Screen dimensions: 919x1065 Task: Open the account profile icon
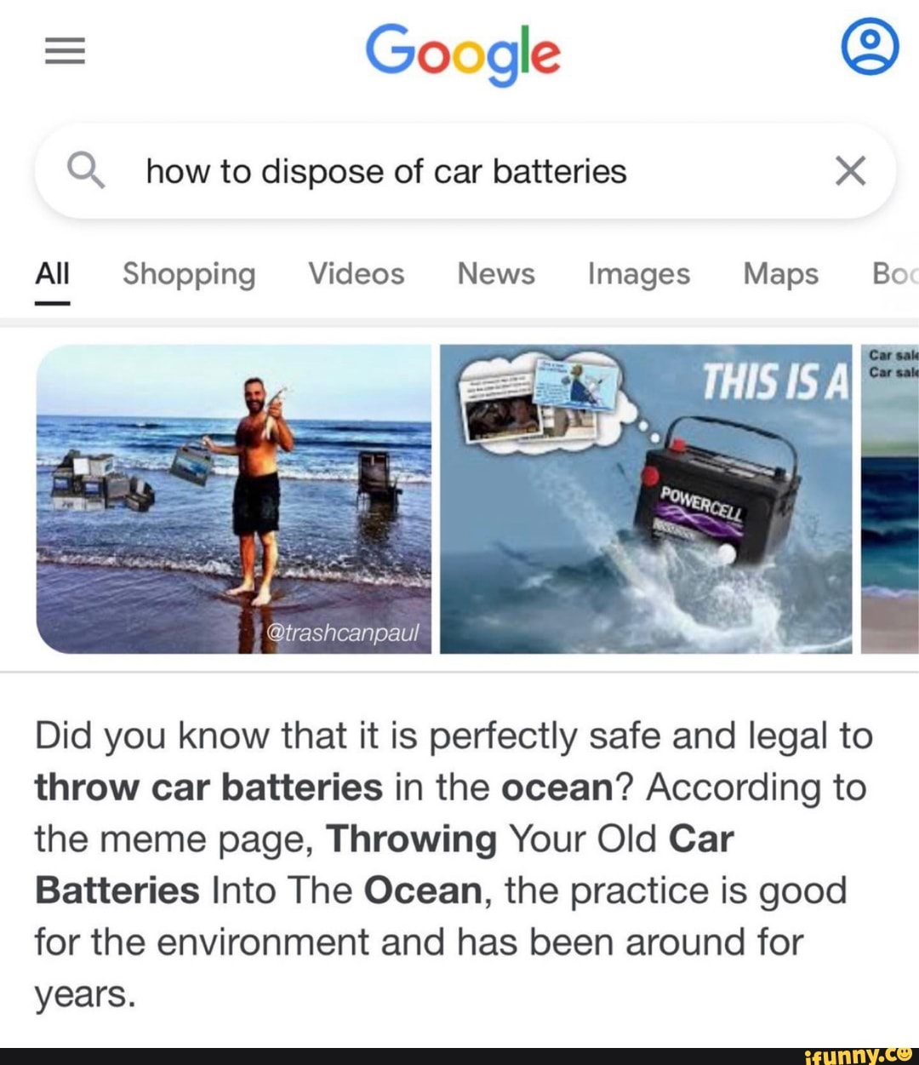pyautogui.click(x=870, y=48)
